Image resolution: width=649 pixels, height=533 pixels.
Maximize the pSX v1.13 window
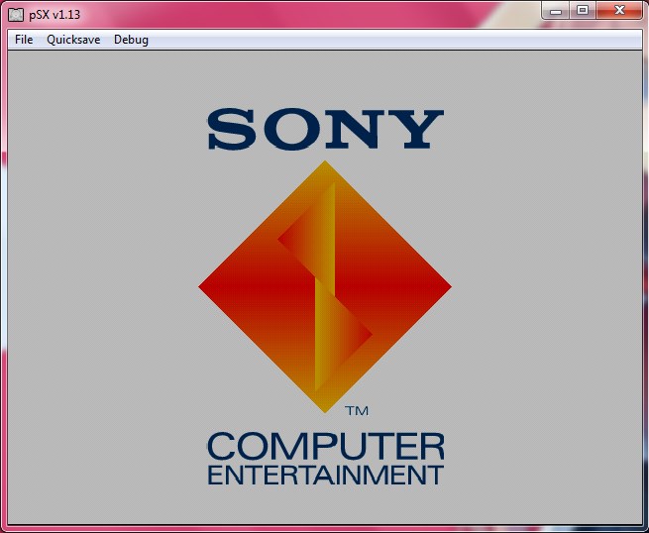point(583,10)
